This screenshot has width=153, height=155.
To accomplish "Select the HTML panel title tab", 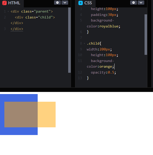I will [12, 3].
